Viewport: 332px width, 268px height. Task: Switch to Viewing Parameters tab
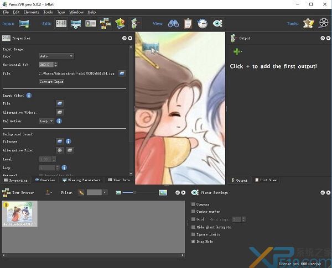81,180
